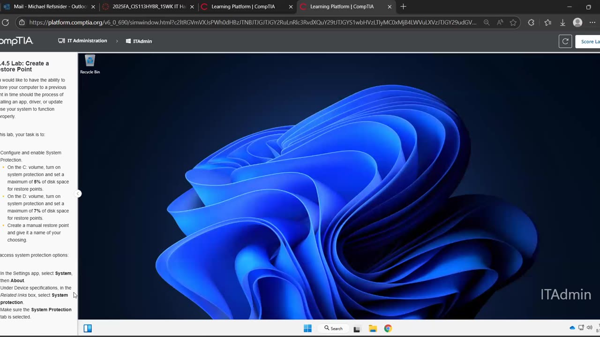The image size is (600, 337).
Task: Launch Google Chrome from the taskbar
Action: [388, 329]
